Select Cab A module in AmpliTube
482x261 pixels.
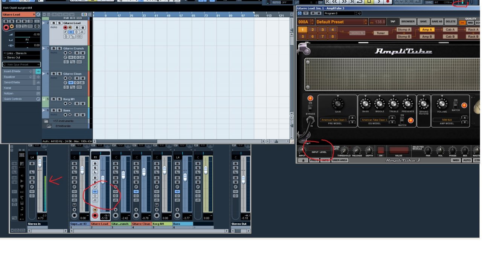click(450, 29)
